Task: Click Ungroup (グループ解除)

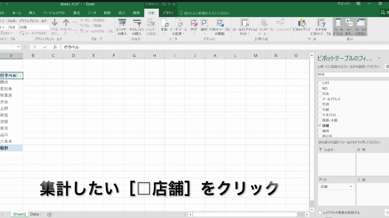Action: (x=91, y=26)
